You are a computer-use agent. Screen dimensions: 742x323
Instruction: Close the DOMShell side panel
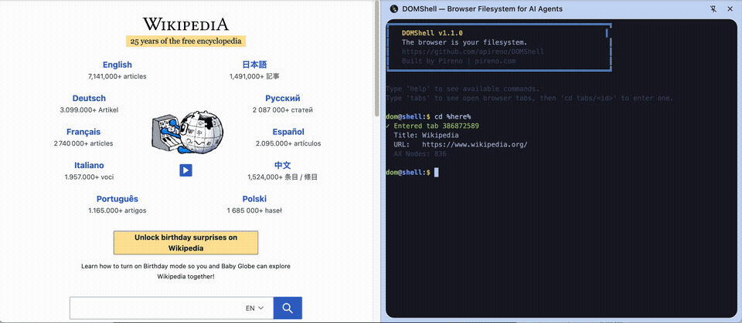(730, 8)
